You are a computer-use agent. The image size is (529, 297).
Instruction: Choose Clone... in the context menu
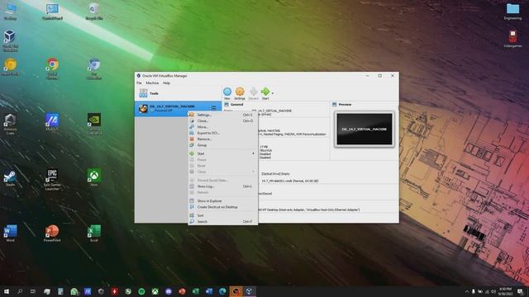(222, 121)
